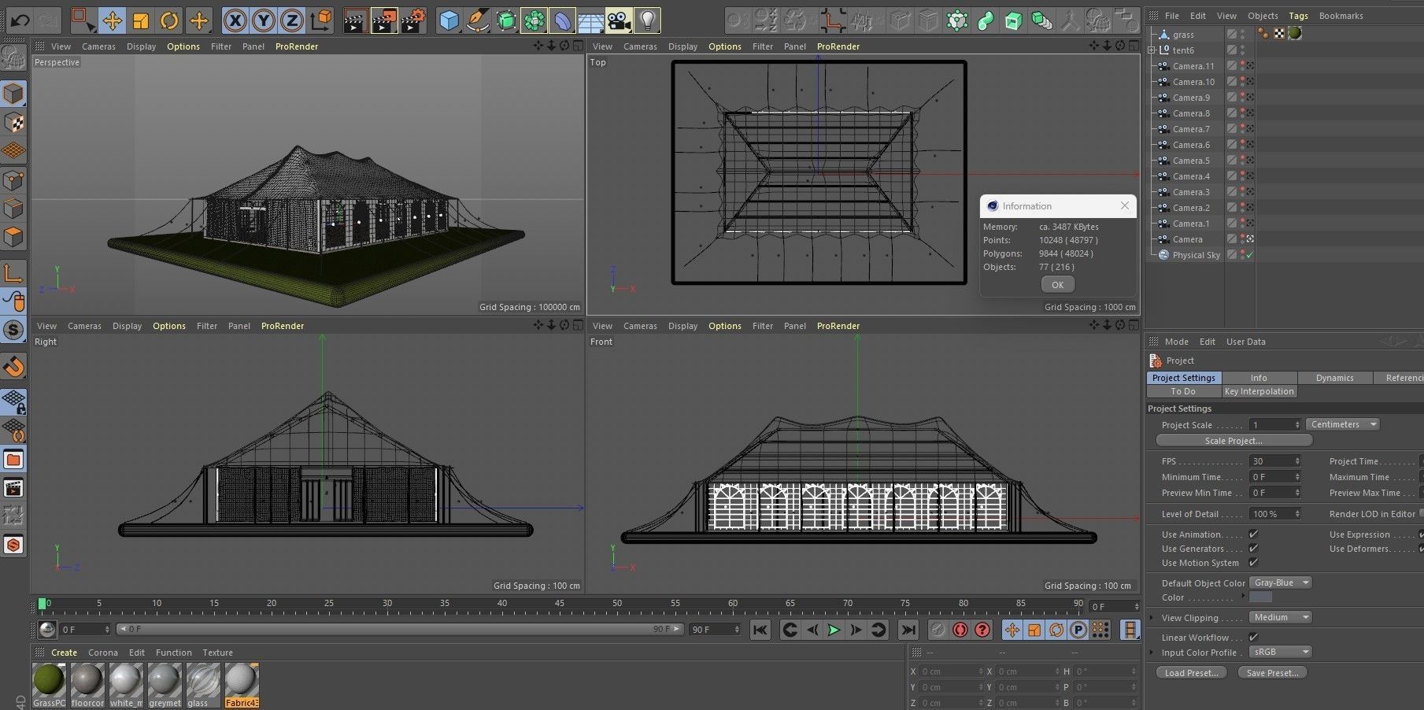Click the Scale Project... button
Image resolution: width=1424 pixels, height=710 pixels.
pyautogui.click(x=1234, y=441)
